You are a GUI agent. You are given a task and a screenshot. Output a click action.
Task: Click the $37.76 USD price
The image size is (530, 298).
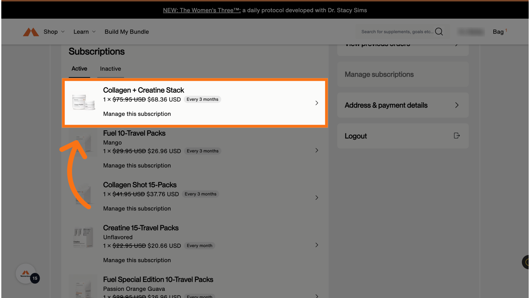pyautogui.click(x=163, y=194)
